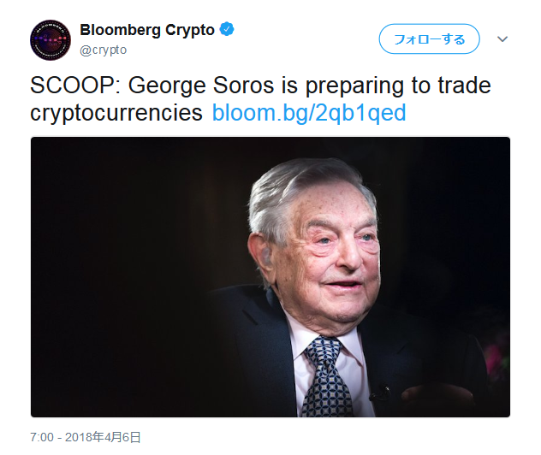The height and width of the screenshot is (455, 541).
Task: Click the blue verified badge
Action: 227,29
